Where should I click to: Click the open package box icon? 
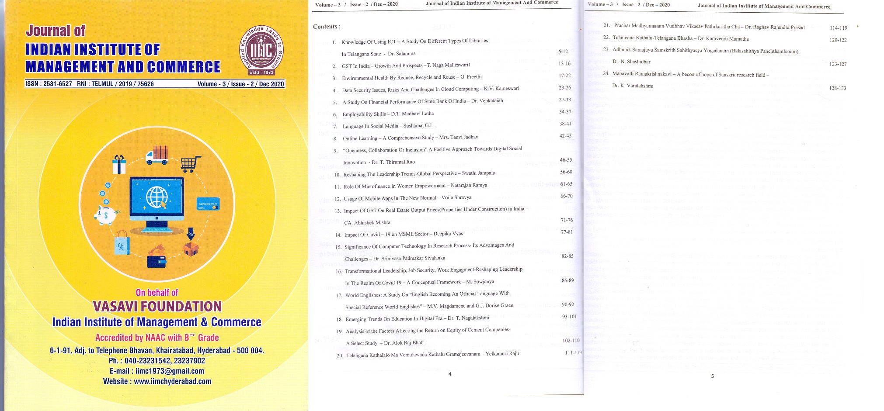click(x=191, y=248)
